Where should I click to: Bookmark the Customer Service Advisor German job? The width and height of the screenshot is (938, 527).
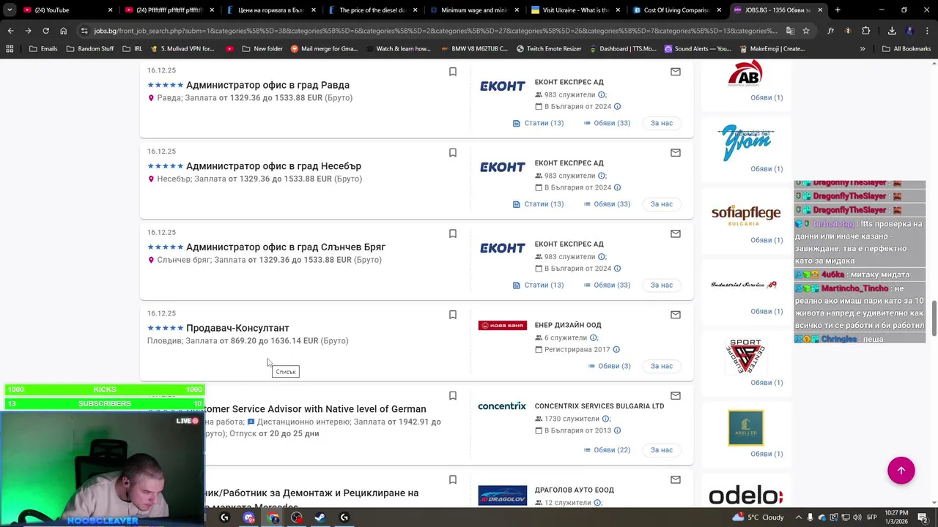pyautogui.click(x=453, y=396)
